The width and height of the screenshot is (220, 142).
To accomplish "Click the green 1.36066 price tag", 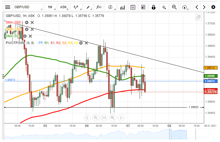I will pyautogui.click(x=210, y=76).
